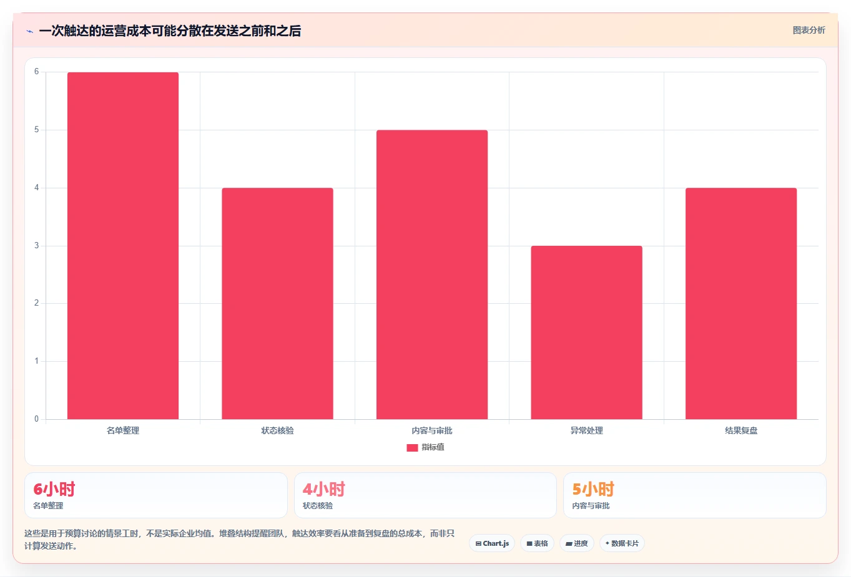Select the Chart.js tag pill
Viewport: 851px width, 577px height.
coord(492,543)
